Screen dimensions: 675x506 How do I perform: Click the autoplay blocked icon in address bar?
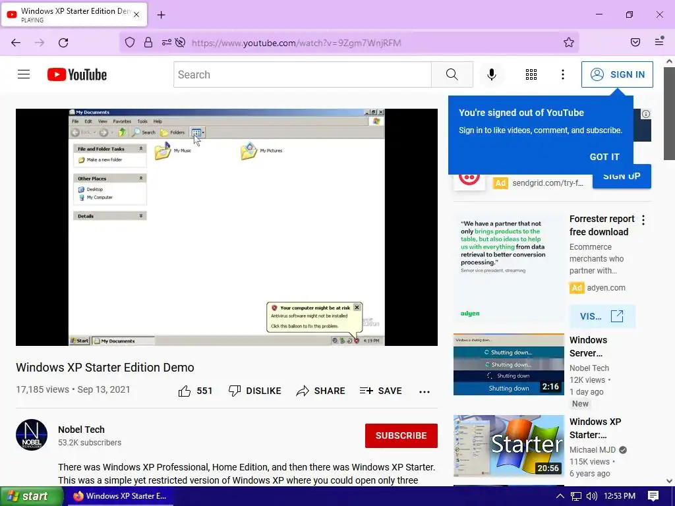click(x=181, y=42)
